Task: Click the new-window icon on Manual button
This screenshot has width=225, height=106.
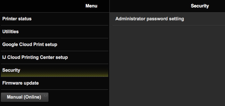Action: click(x=46, y=95)
